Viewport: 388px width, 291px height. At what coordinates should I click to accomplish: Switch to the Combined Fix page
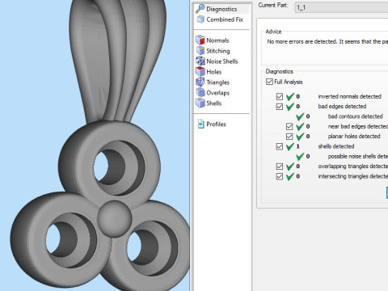click(225, 19)
